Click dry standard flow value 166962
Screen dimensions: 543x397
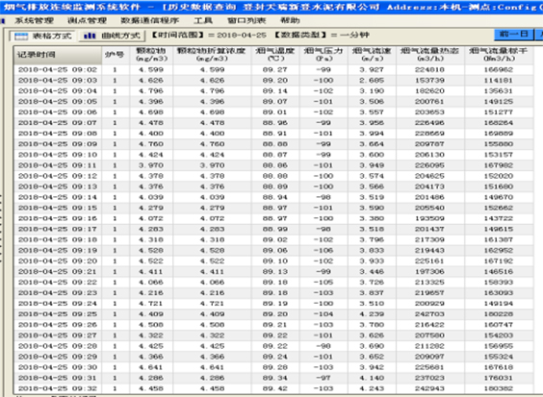pos(499,70)
